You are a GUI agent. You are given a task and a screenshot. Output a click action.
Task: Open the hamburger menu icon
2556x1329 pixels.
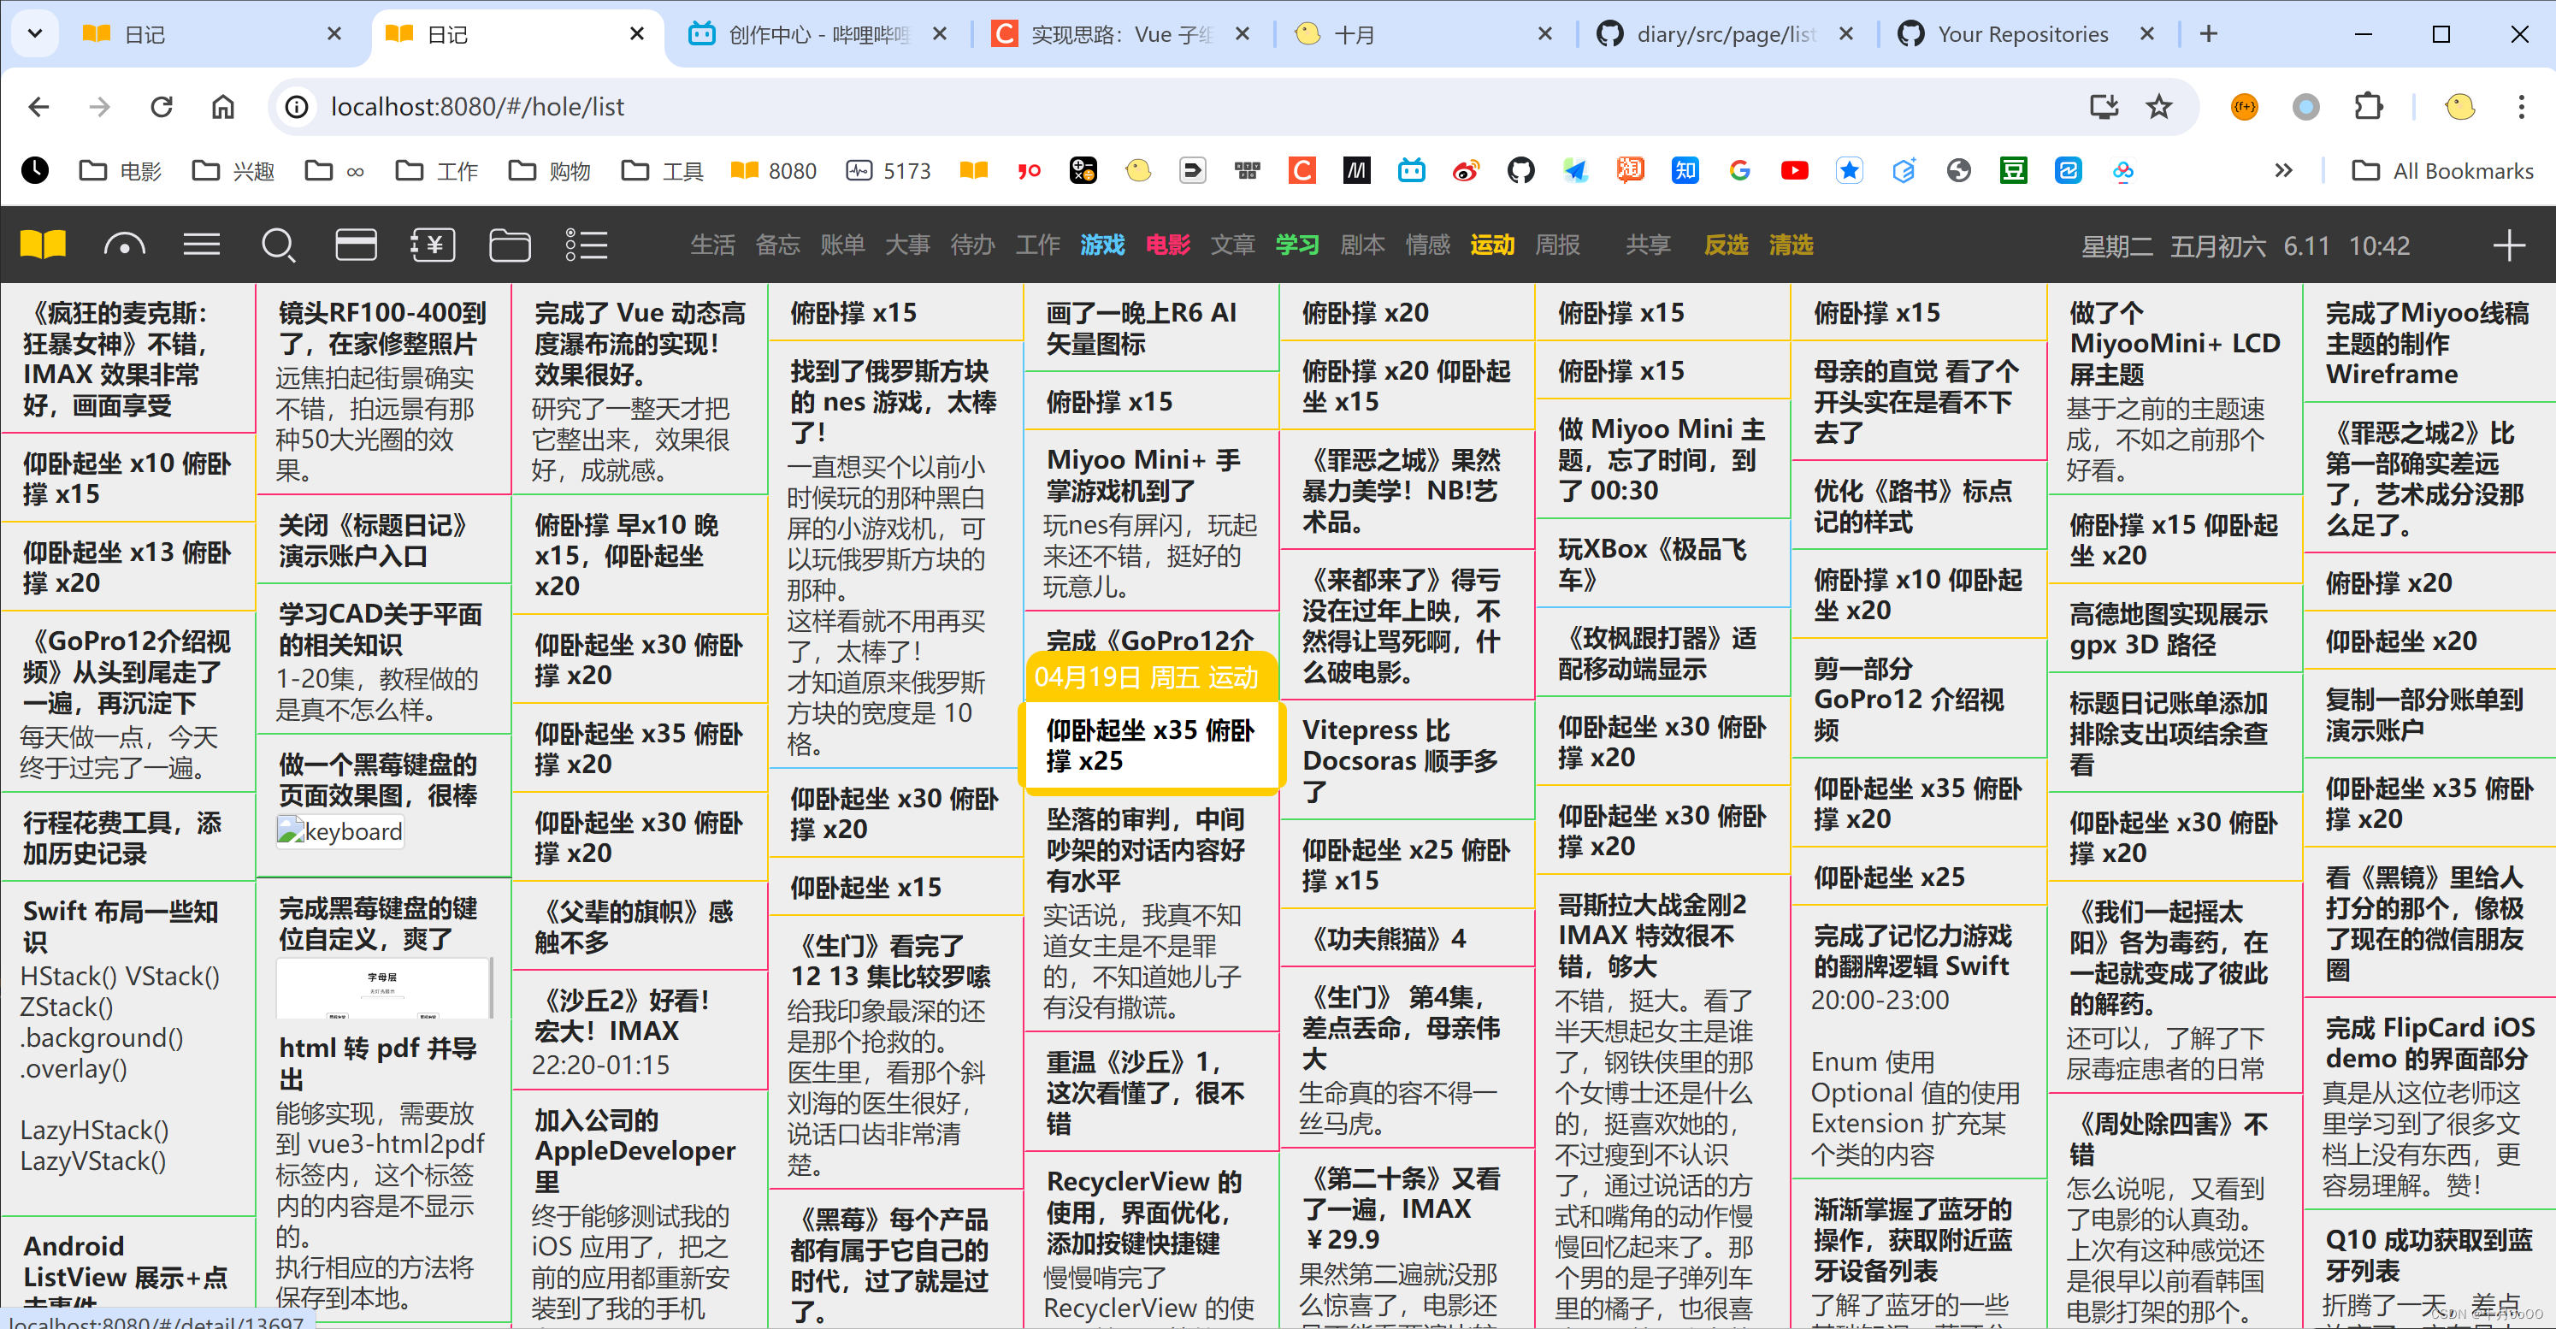(x=202, y=244)
